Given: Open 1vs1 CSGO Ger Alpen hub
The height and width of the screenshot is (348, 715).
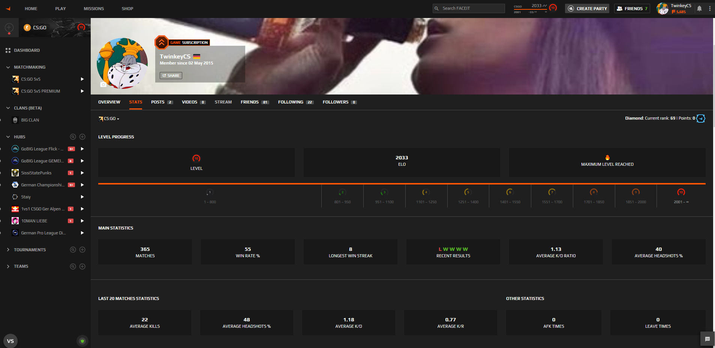Looking at the screenshot, I should (42, 209).
